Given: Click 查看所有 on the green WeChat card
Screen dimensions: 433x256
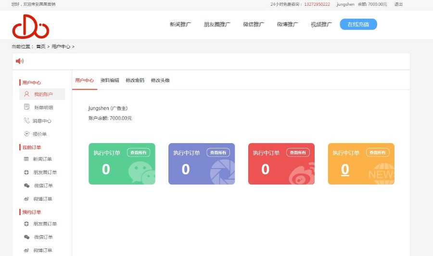Looking at the screenshot, I should tap(138, 152).
